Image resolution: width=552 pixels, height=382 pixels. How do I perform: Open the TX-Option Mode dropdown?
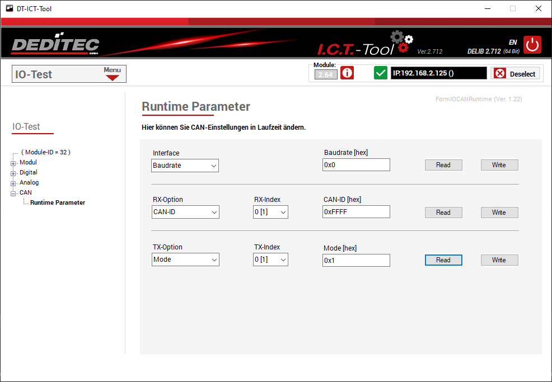point(185,260)
